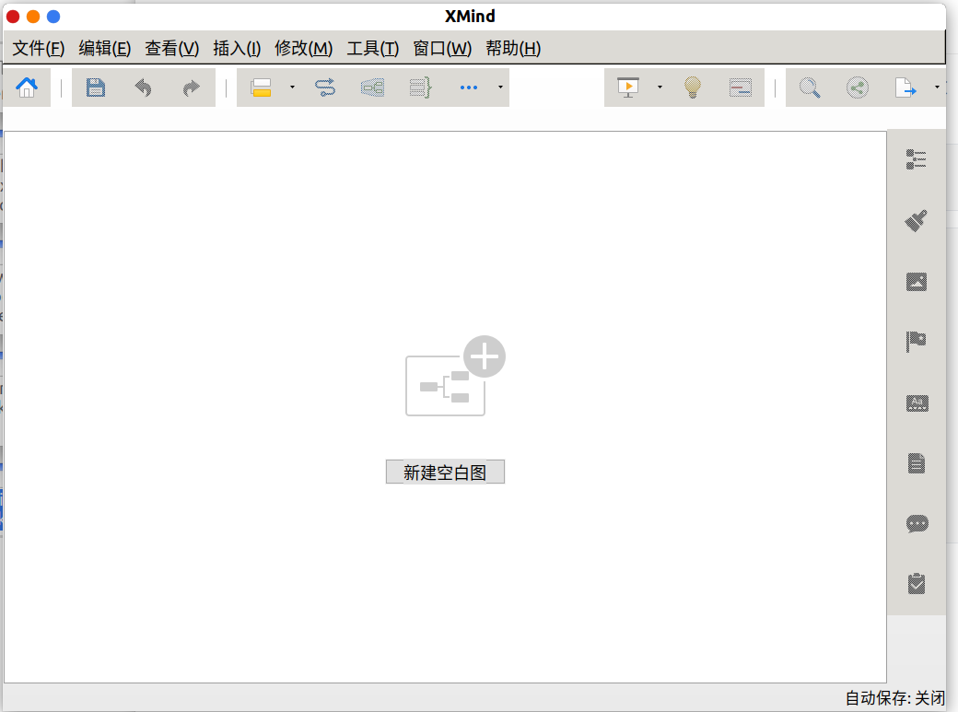Open the Gantt chart view icon
958x712 pixels.
[x=741, y=88]
